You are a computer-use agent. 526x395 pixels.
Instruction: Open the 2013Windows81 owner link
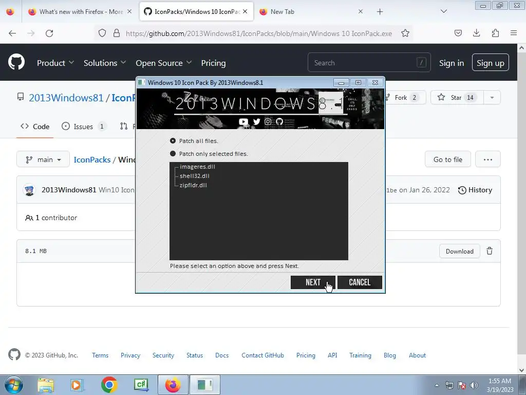[66, 98]
